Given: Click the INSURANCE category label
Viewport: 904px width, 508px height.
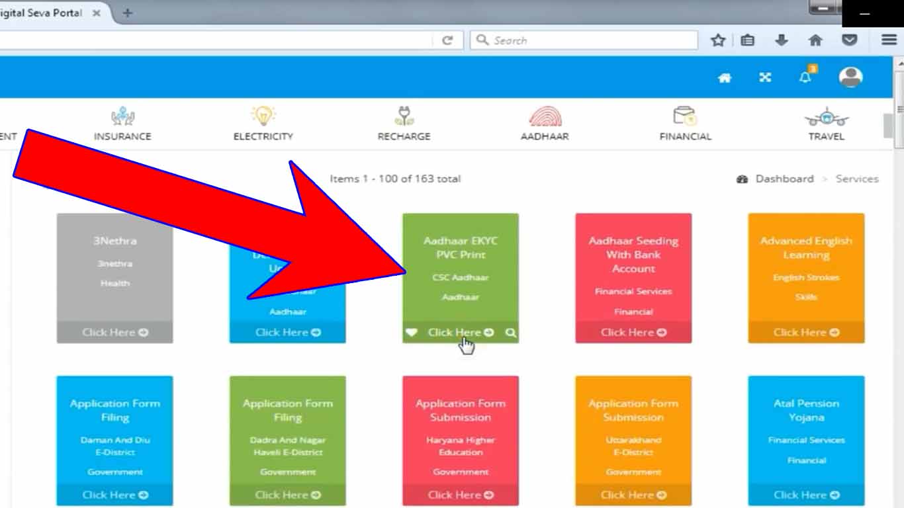Looking at the screenshot, I should point(122,136).
